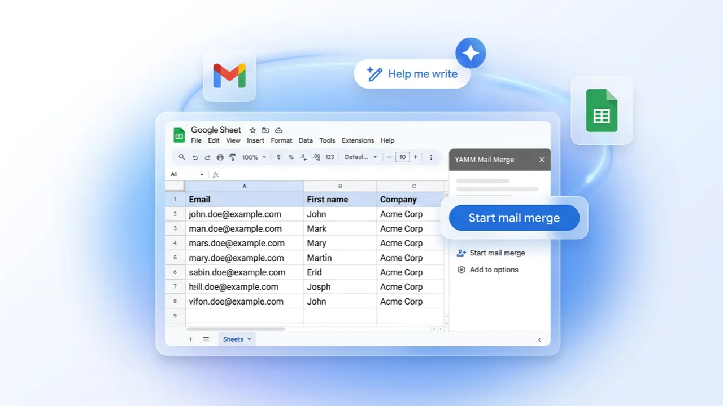
Task: Activate paint format tool
Action: coord(232,157)
